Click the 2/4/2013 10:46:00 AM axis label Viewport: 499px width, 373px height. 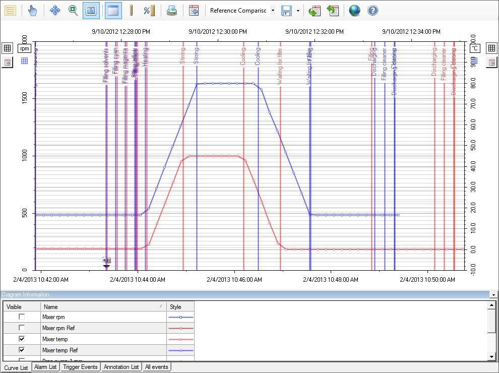234,279
